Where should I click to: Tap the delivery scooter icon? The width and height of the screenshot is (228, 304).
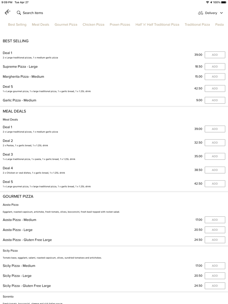click(x=200, y=13)
